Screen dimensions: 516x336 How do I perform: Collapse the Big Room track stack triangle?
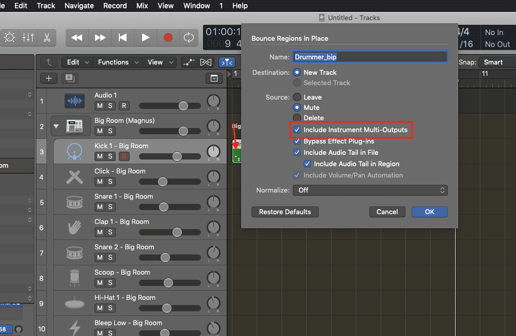[56, 126]
